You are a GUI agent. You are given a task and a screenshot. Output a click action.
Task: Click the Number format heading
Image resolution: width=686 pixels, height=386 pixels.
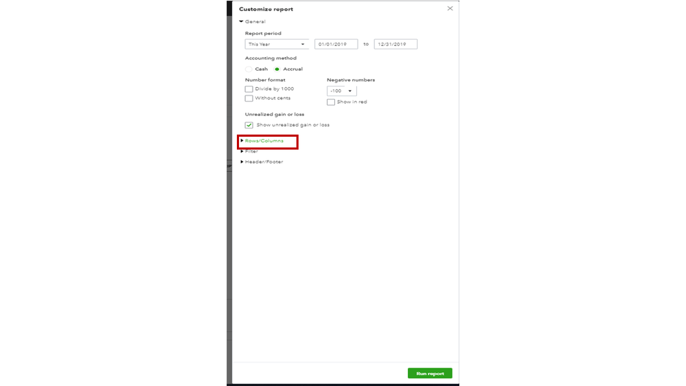(x=265, y=80)
